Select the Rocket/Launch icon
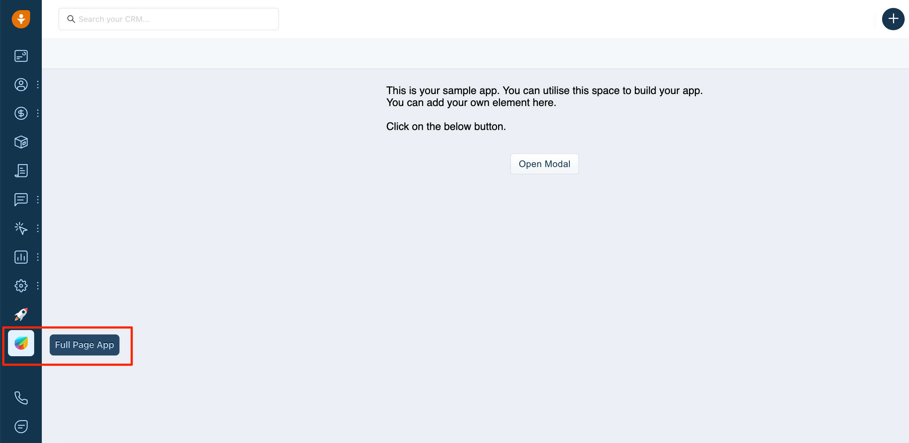 pyautogui.click(x=21, y=314)
